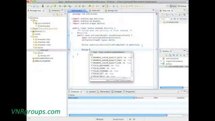Open the Declaration tab

pyautogui.click(x=104, y=92)
